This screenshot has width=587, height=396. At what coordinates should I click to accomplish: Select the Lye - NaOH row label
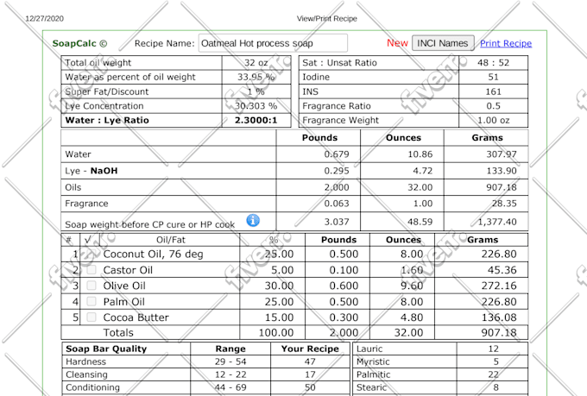click(x=92, y=171)
